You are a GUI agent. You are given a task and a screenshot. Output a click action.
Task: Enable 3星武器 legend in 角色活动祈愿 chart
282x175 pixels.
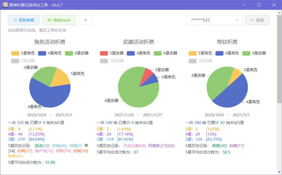(23, 61)
